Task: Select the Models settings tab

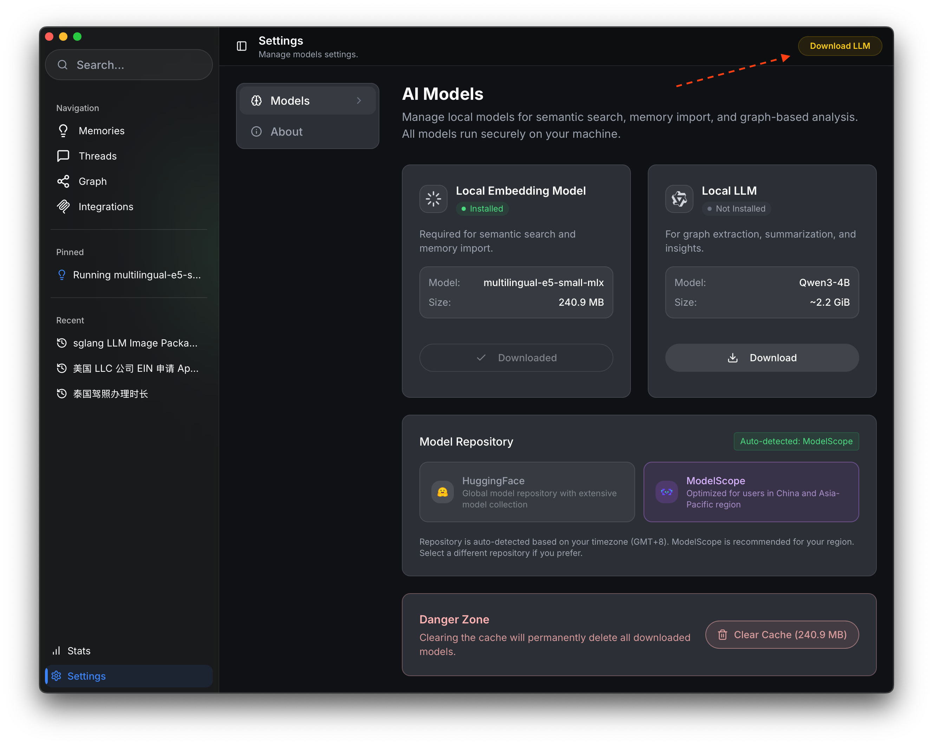Action: (x=308, y=101)
